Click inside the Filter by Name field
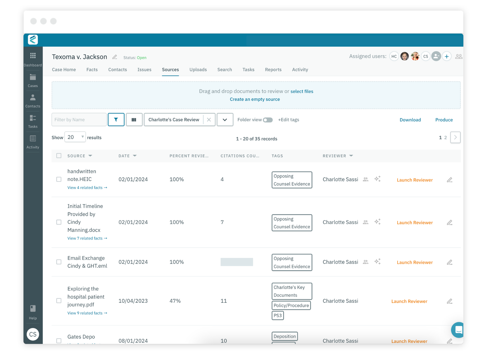The height and width of the screenshot is (355, 487). point(78,119)
